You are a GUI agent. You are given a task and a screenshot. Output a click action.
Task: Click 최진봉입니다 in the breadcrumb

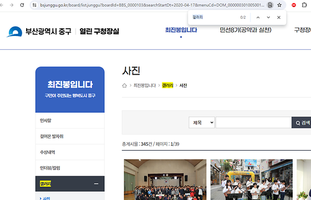[x=144, y=85]
